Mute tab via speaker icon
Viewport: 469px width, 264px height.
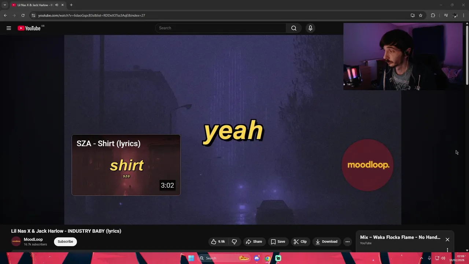pyautogui.click(x=56, y=5)
